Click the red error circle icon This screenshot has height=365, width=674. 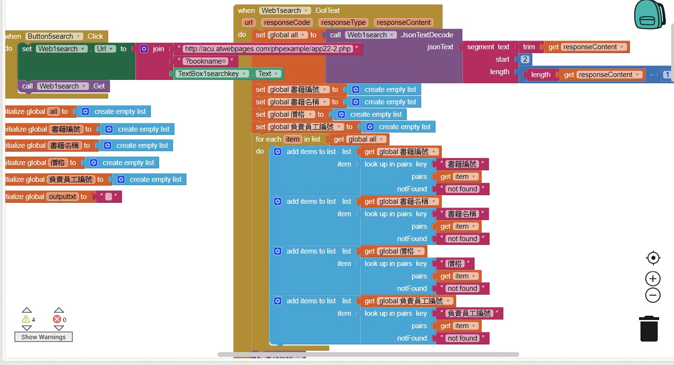click(x=57, y=320)
